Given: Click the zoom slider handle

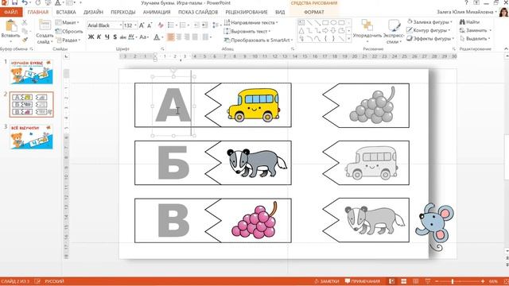Looking at the screenshot, I should [x=453, y=281].
